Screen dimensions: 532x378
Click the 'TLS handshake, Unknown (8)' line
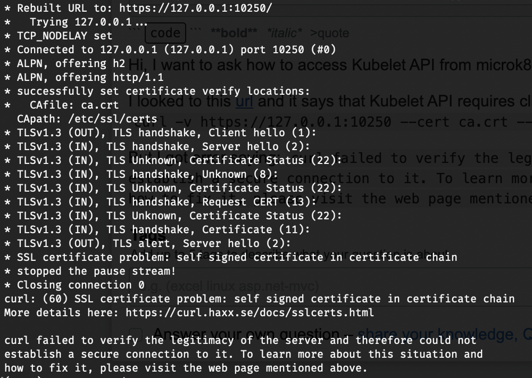click(x=141, y=174)
